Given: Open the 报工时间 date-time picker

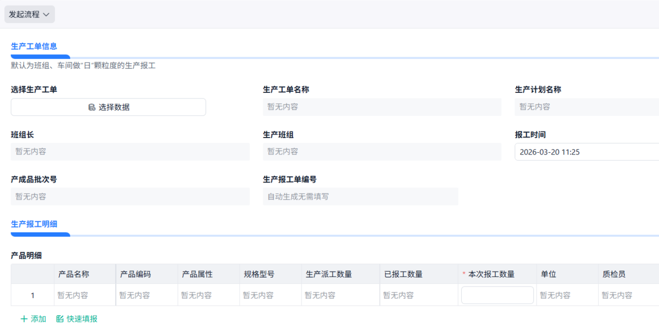Looking at the screenshot, I should click(585, 152).
